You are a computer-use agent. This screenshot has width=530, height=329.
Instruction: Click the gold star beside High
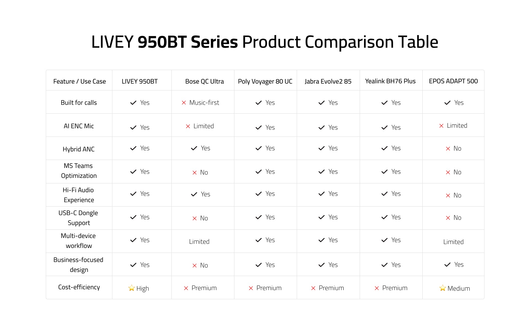(x=131, y=288)
